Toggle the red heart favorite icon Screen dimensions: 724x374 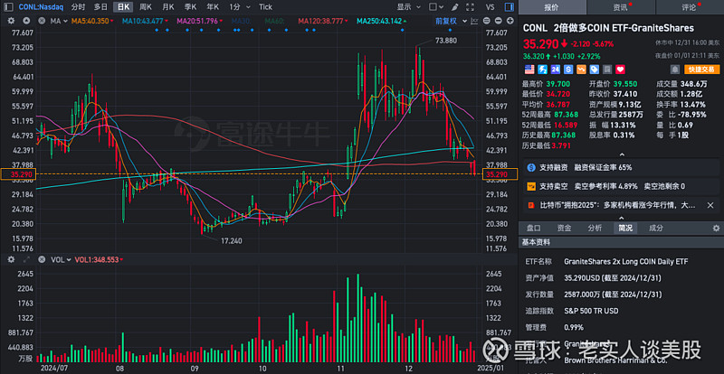620,70
